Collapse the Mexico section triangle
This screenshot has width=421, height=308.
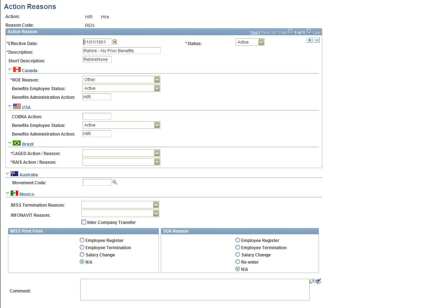pos(8,194)
